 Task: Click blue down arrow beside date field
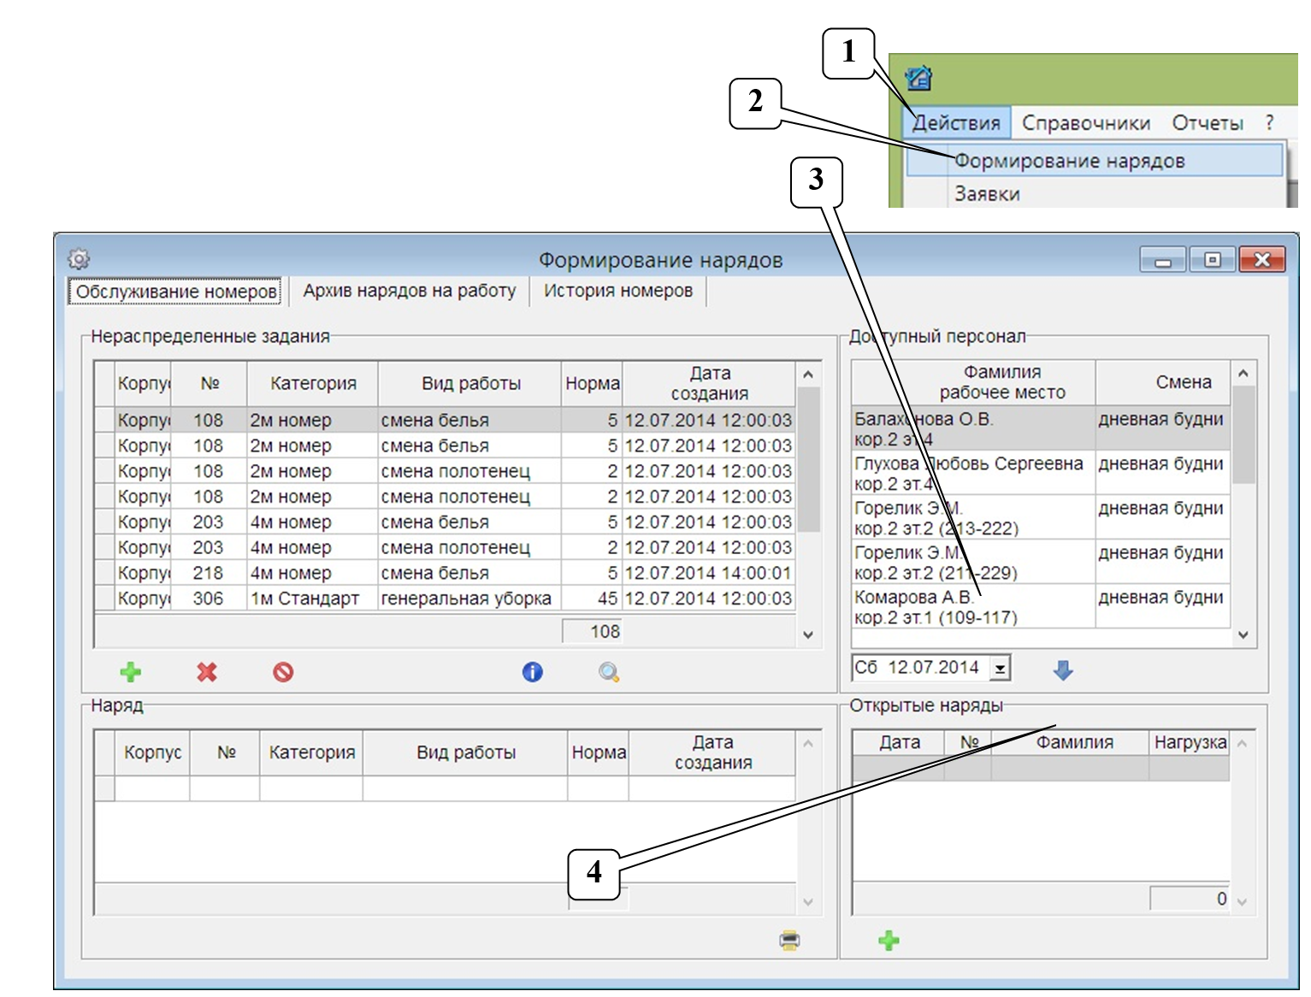pos(1063,670)
